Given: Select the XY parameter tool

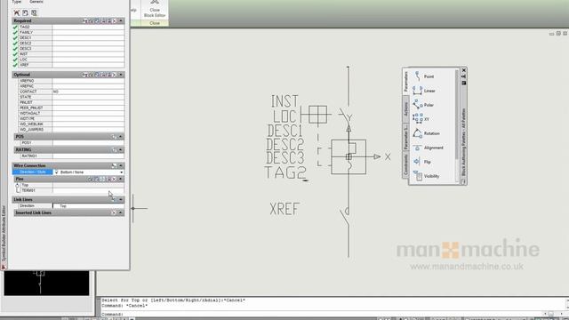Looking at the screenshot, I should point(421,119).
